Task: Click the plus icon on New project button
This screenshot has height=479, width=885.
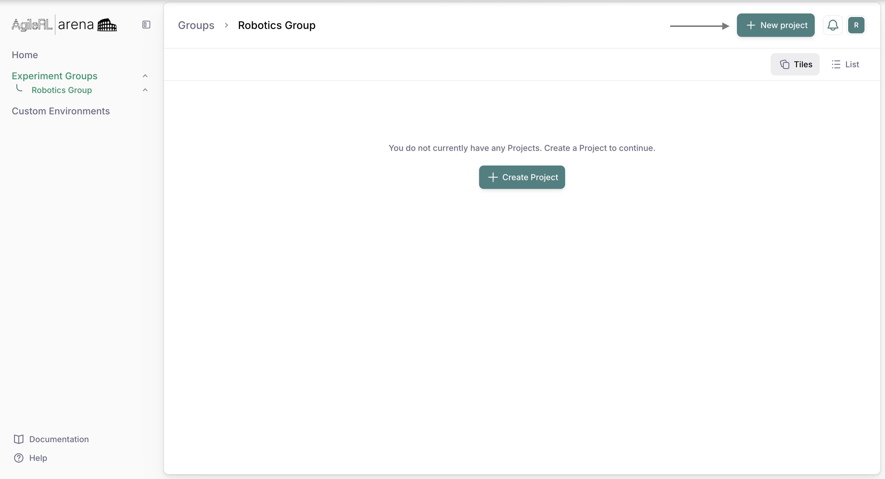Action: tap(751, 25)
